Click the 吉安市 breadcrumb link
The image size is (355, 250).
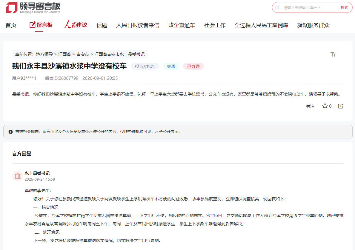point(83,54)
